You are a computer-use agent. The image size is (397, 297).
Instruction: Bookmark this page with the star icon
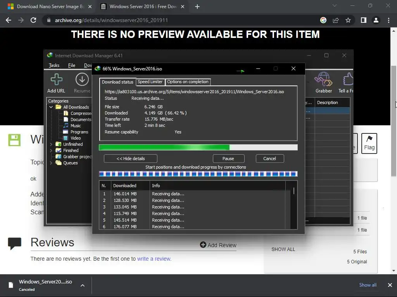(348, 20)
